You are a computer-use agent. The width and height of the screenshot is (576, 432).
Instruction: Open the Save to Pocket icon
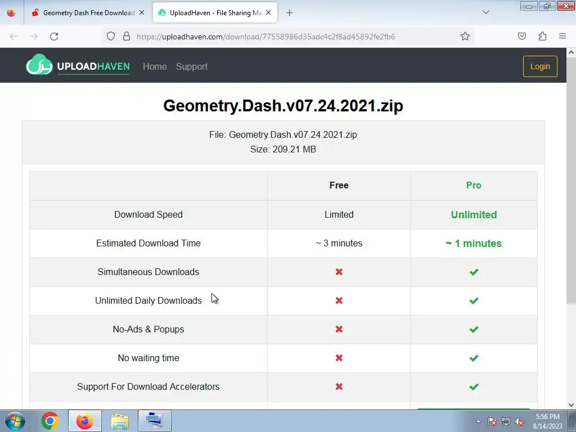point(522,36)
